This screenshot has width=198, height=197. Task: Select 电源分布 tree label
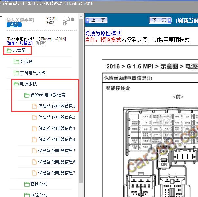(x=39, y=195)
